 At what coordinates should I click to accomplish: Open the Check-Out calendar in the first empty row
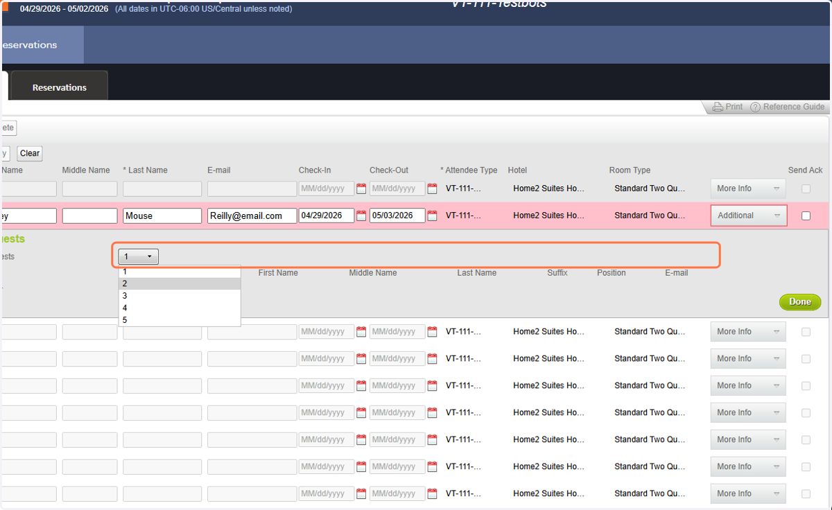point(432,188)
